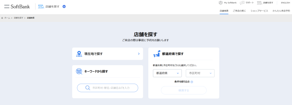Screen dimensions: 292x105
Task: Click the plus icon beside 条件を絞り込む
Action: [192, 82]
